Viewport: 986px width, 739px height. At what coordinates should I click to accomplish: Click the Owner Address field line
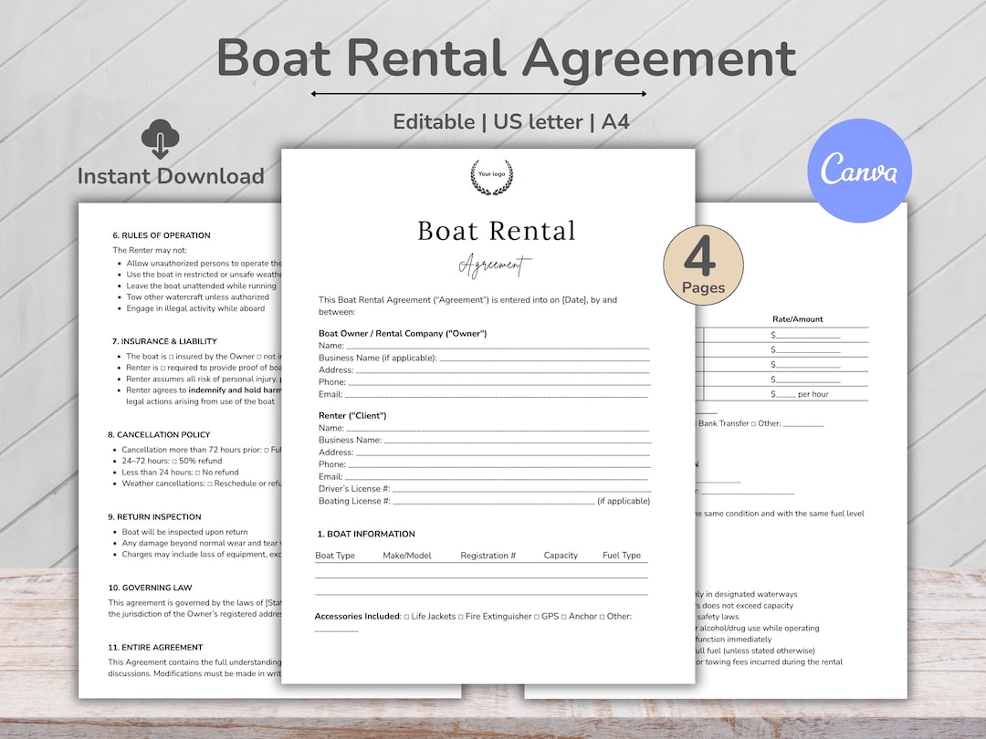pos(503,370)
